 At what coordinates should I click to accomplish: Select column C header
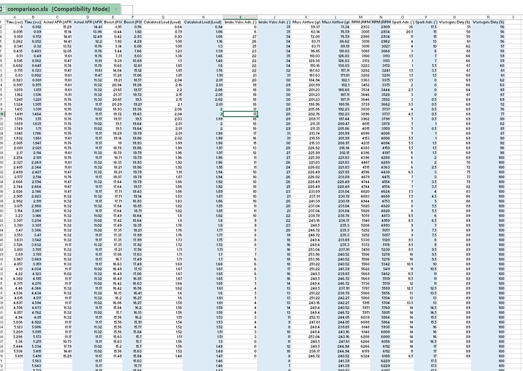[x=57, y=17]
